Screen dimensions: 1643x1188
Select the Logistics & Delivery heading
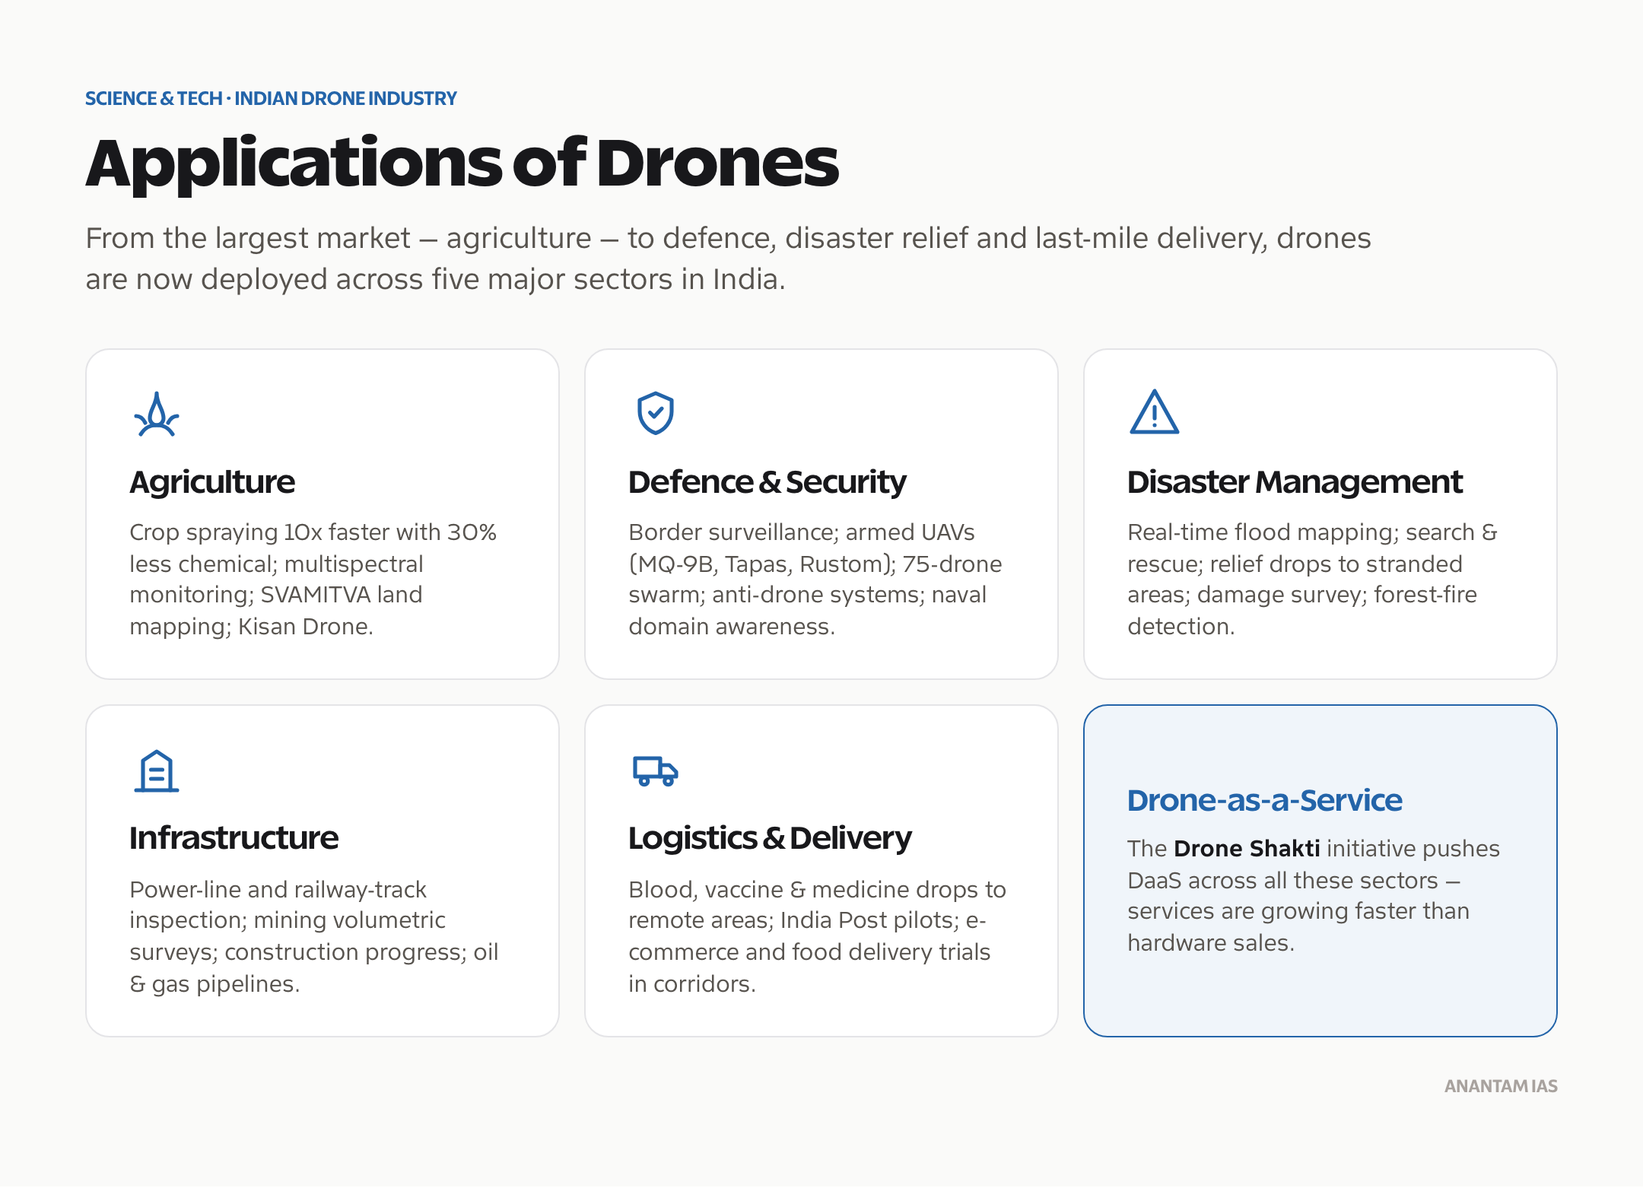(770, 838)
